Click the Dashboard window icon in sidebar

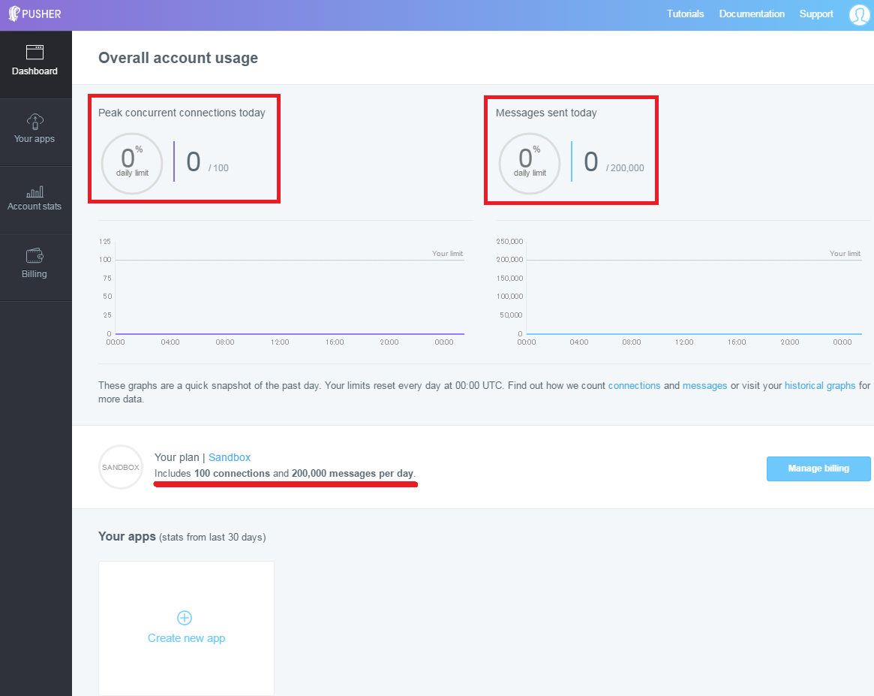[35, 53]
